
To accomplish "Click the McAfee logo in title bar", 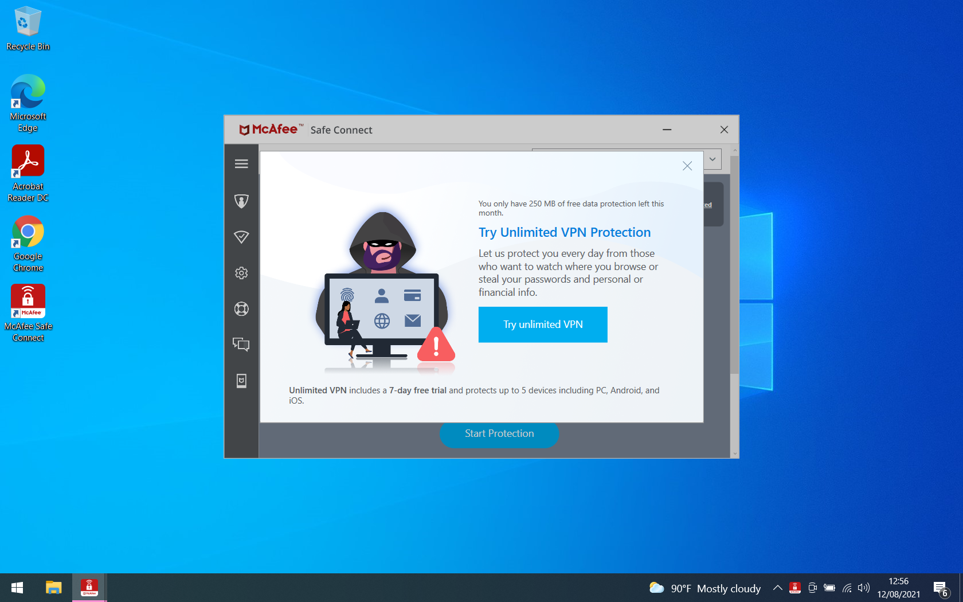I will click(x=271, y=130).
